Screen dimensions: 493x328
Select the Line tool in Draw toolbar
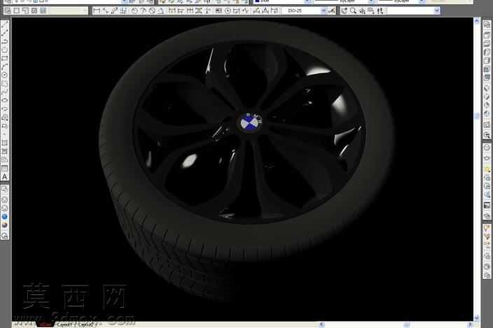coord(5,25)
